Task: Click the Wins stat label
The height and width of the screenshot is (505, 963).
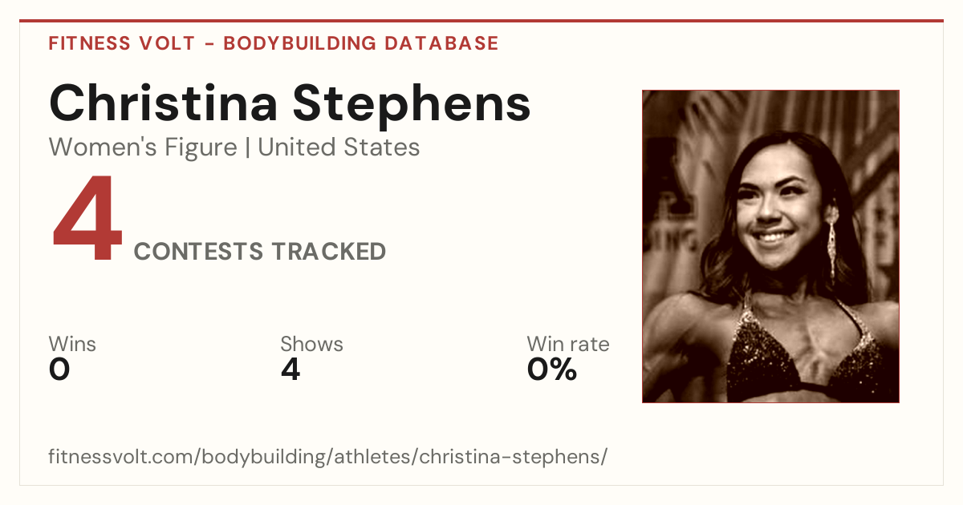Action: click(72, 344)
